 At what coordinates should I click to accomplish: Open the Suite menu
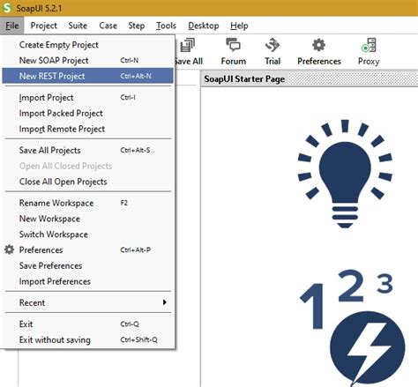click(x=78, y=26)
